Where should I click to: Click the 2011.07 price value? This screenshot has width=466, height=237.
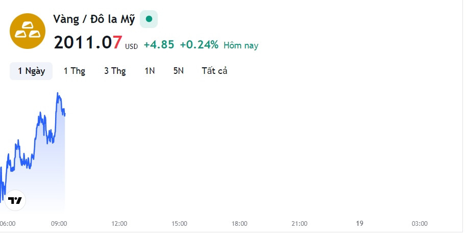tap(88, 42)
